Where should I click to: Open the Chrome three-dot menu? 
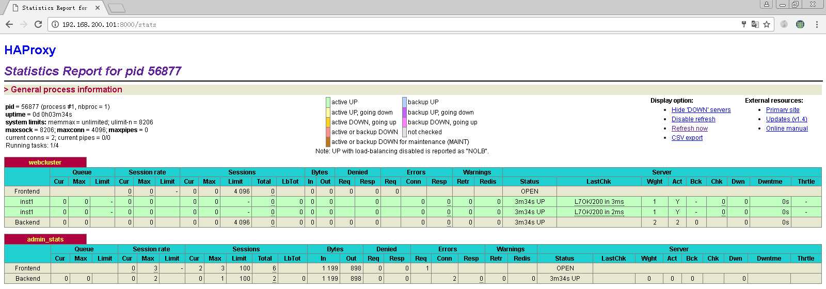pos(817,24)
